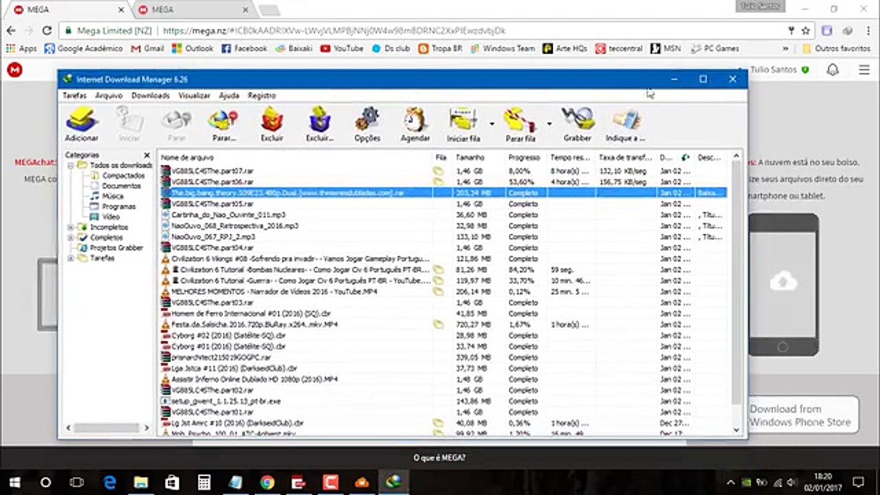This screenshot has width=880, height=495.
Task: Click the Excluir toolbar icon
Action: click(272, 124)
